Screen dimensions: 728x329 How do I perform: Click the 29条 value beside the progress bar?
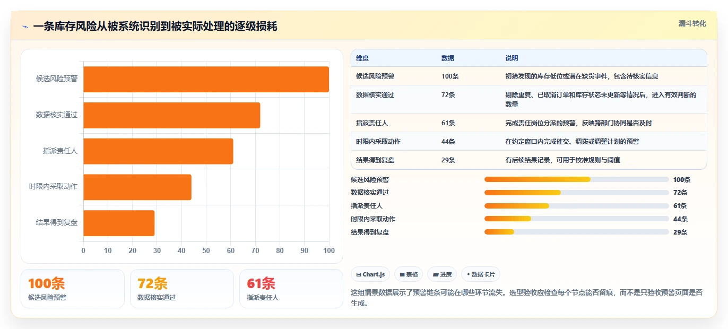pos(680,232)
